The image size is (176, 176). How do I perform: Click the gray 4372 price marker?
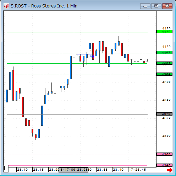[164, 114]
